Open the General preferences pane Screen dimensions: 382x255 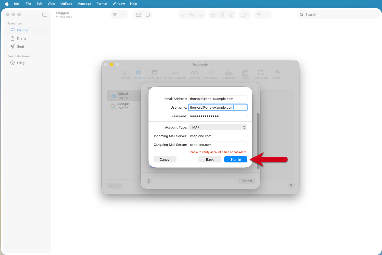[124, 74]
